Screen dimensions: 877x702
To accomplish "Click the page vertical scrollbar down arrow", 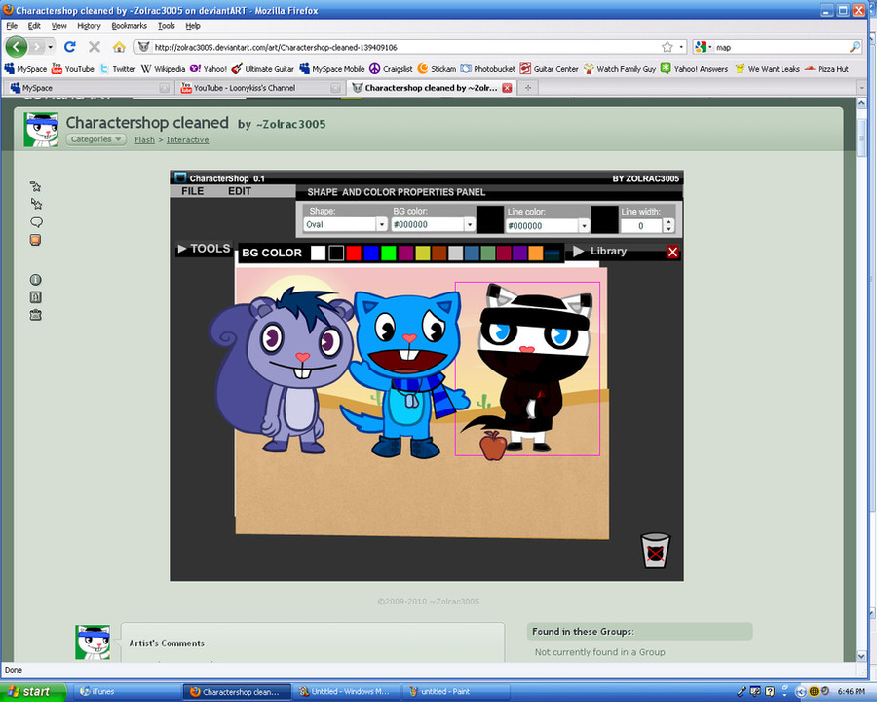I will (862, 656).
